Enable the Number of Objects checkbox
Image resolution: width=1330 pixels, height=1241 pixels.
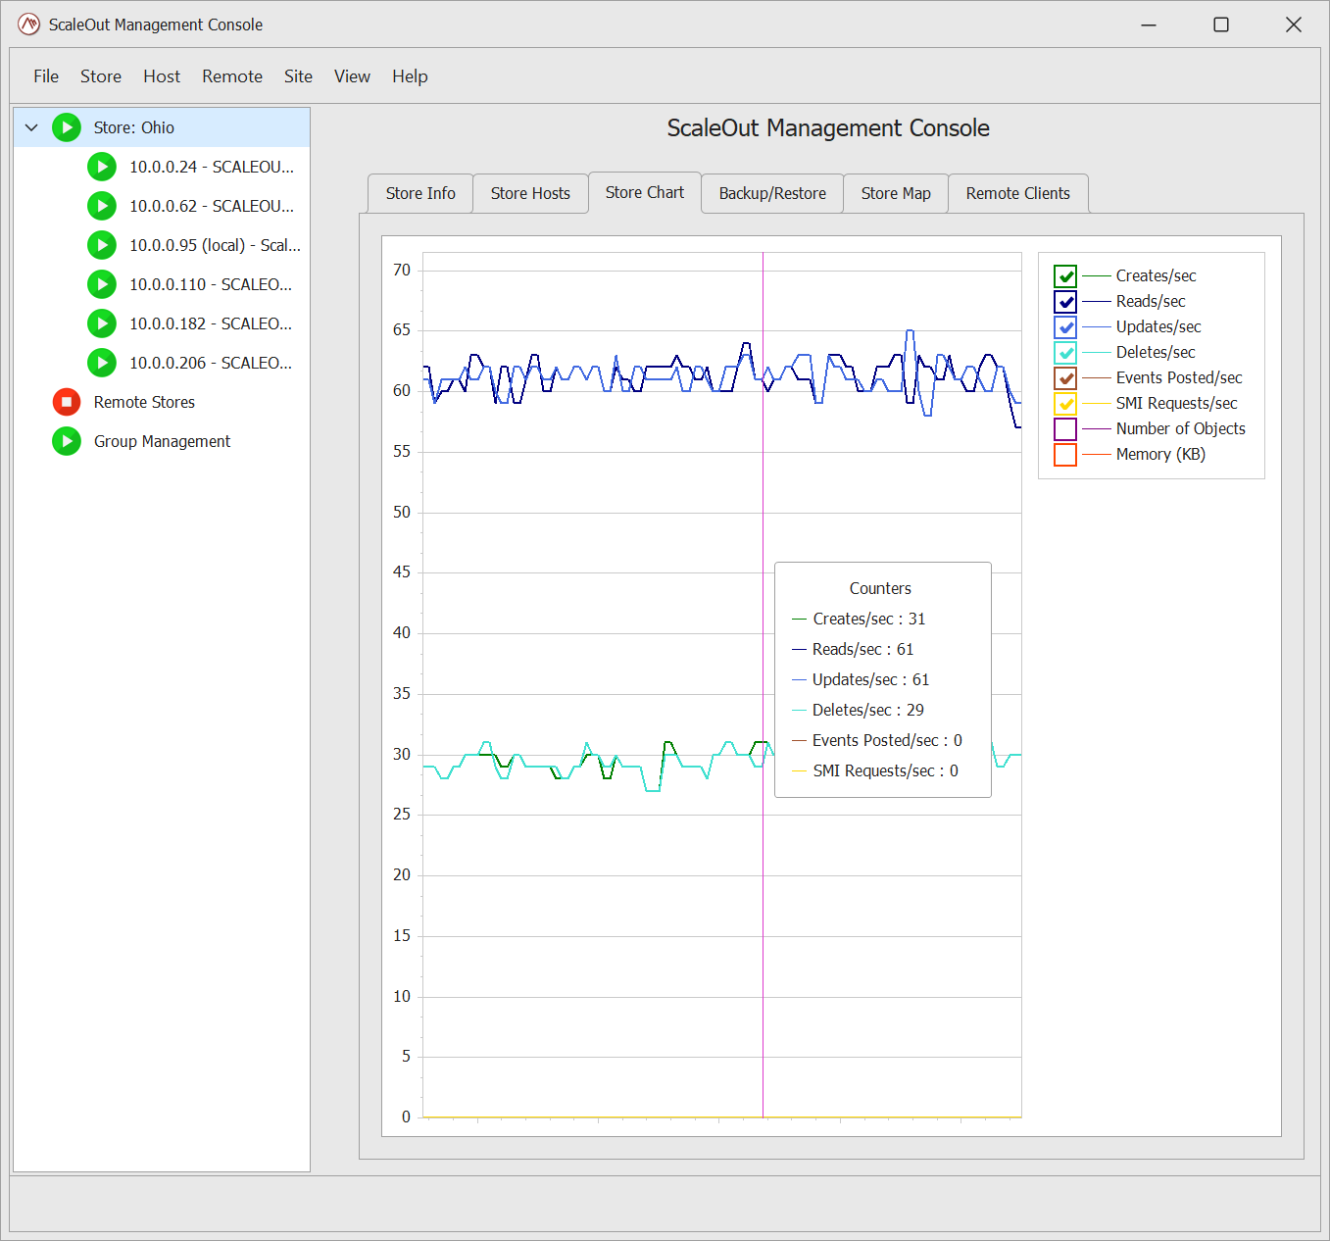click(x=1065, y=429)
